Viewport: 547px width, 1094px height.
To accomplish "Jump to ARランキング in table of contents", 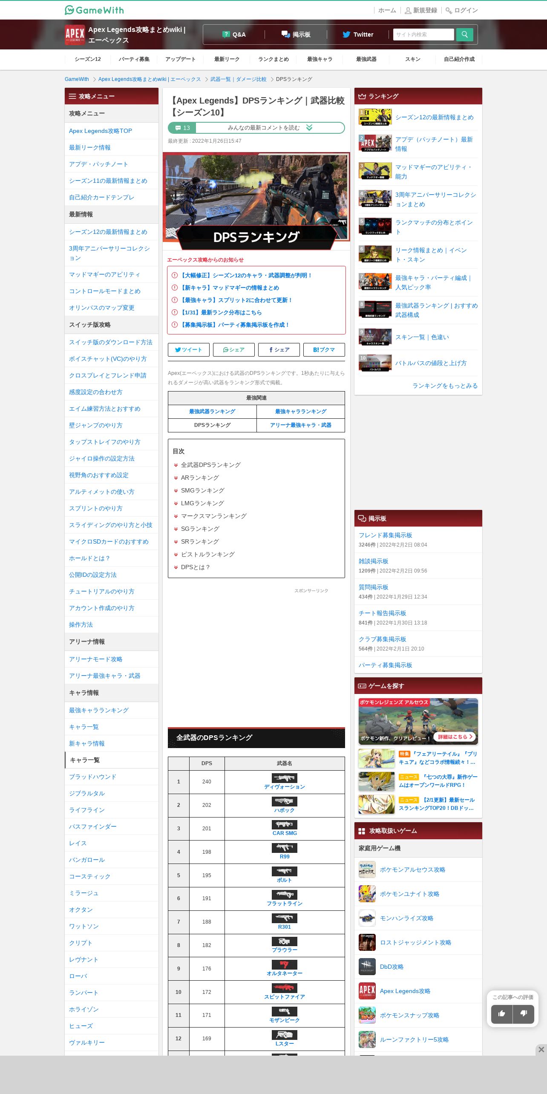I will 200,478.
